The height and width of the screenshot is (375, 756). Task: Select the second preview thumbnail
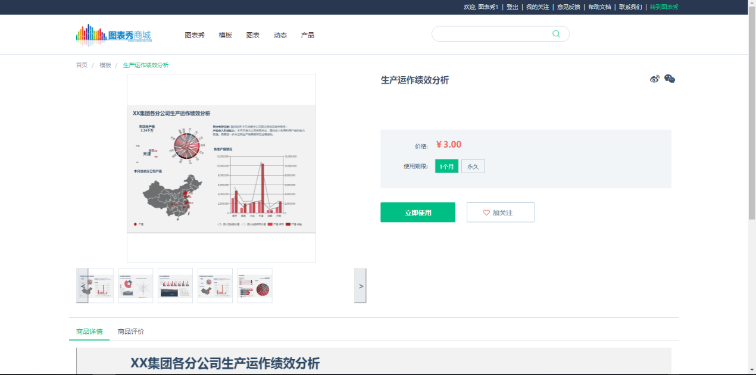pyautogui.click(x=136, y=286)
